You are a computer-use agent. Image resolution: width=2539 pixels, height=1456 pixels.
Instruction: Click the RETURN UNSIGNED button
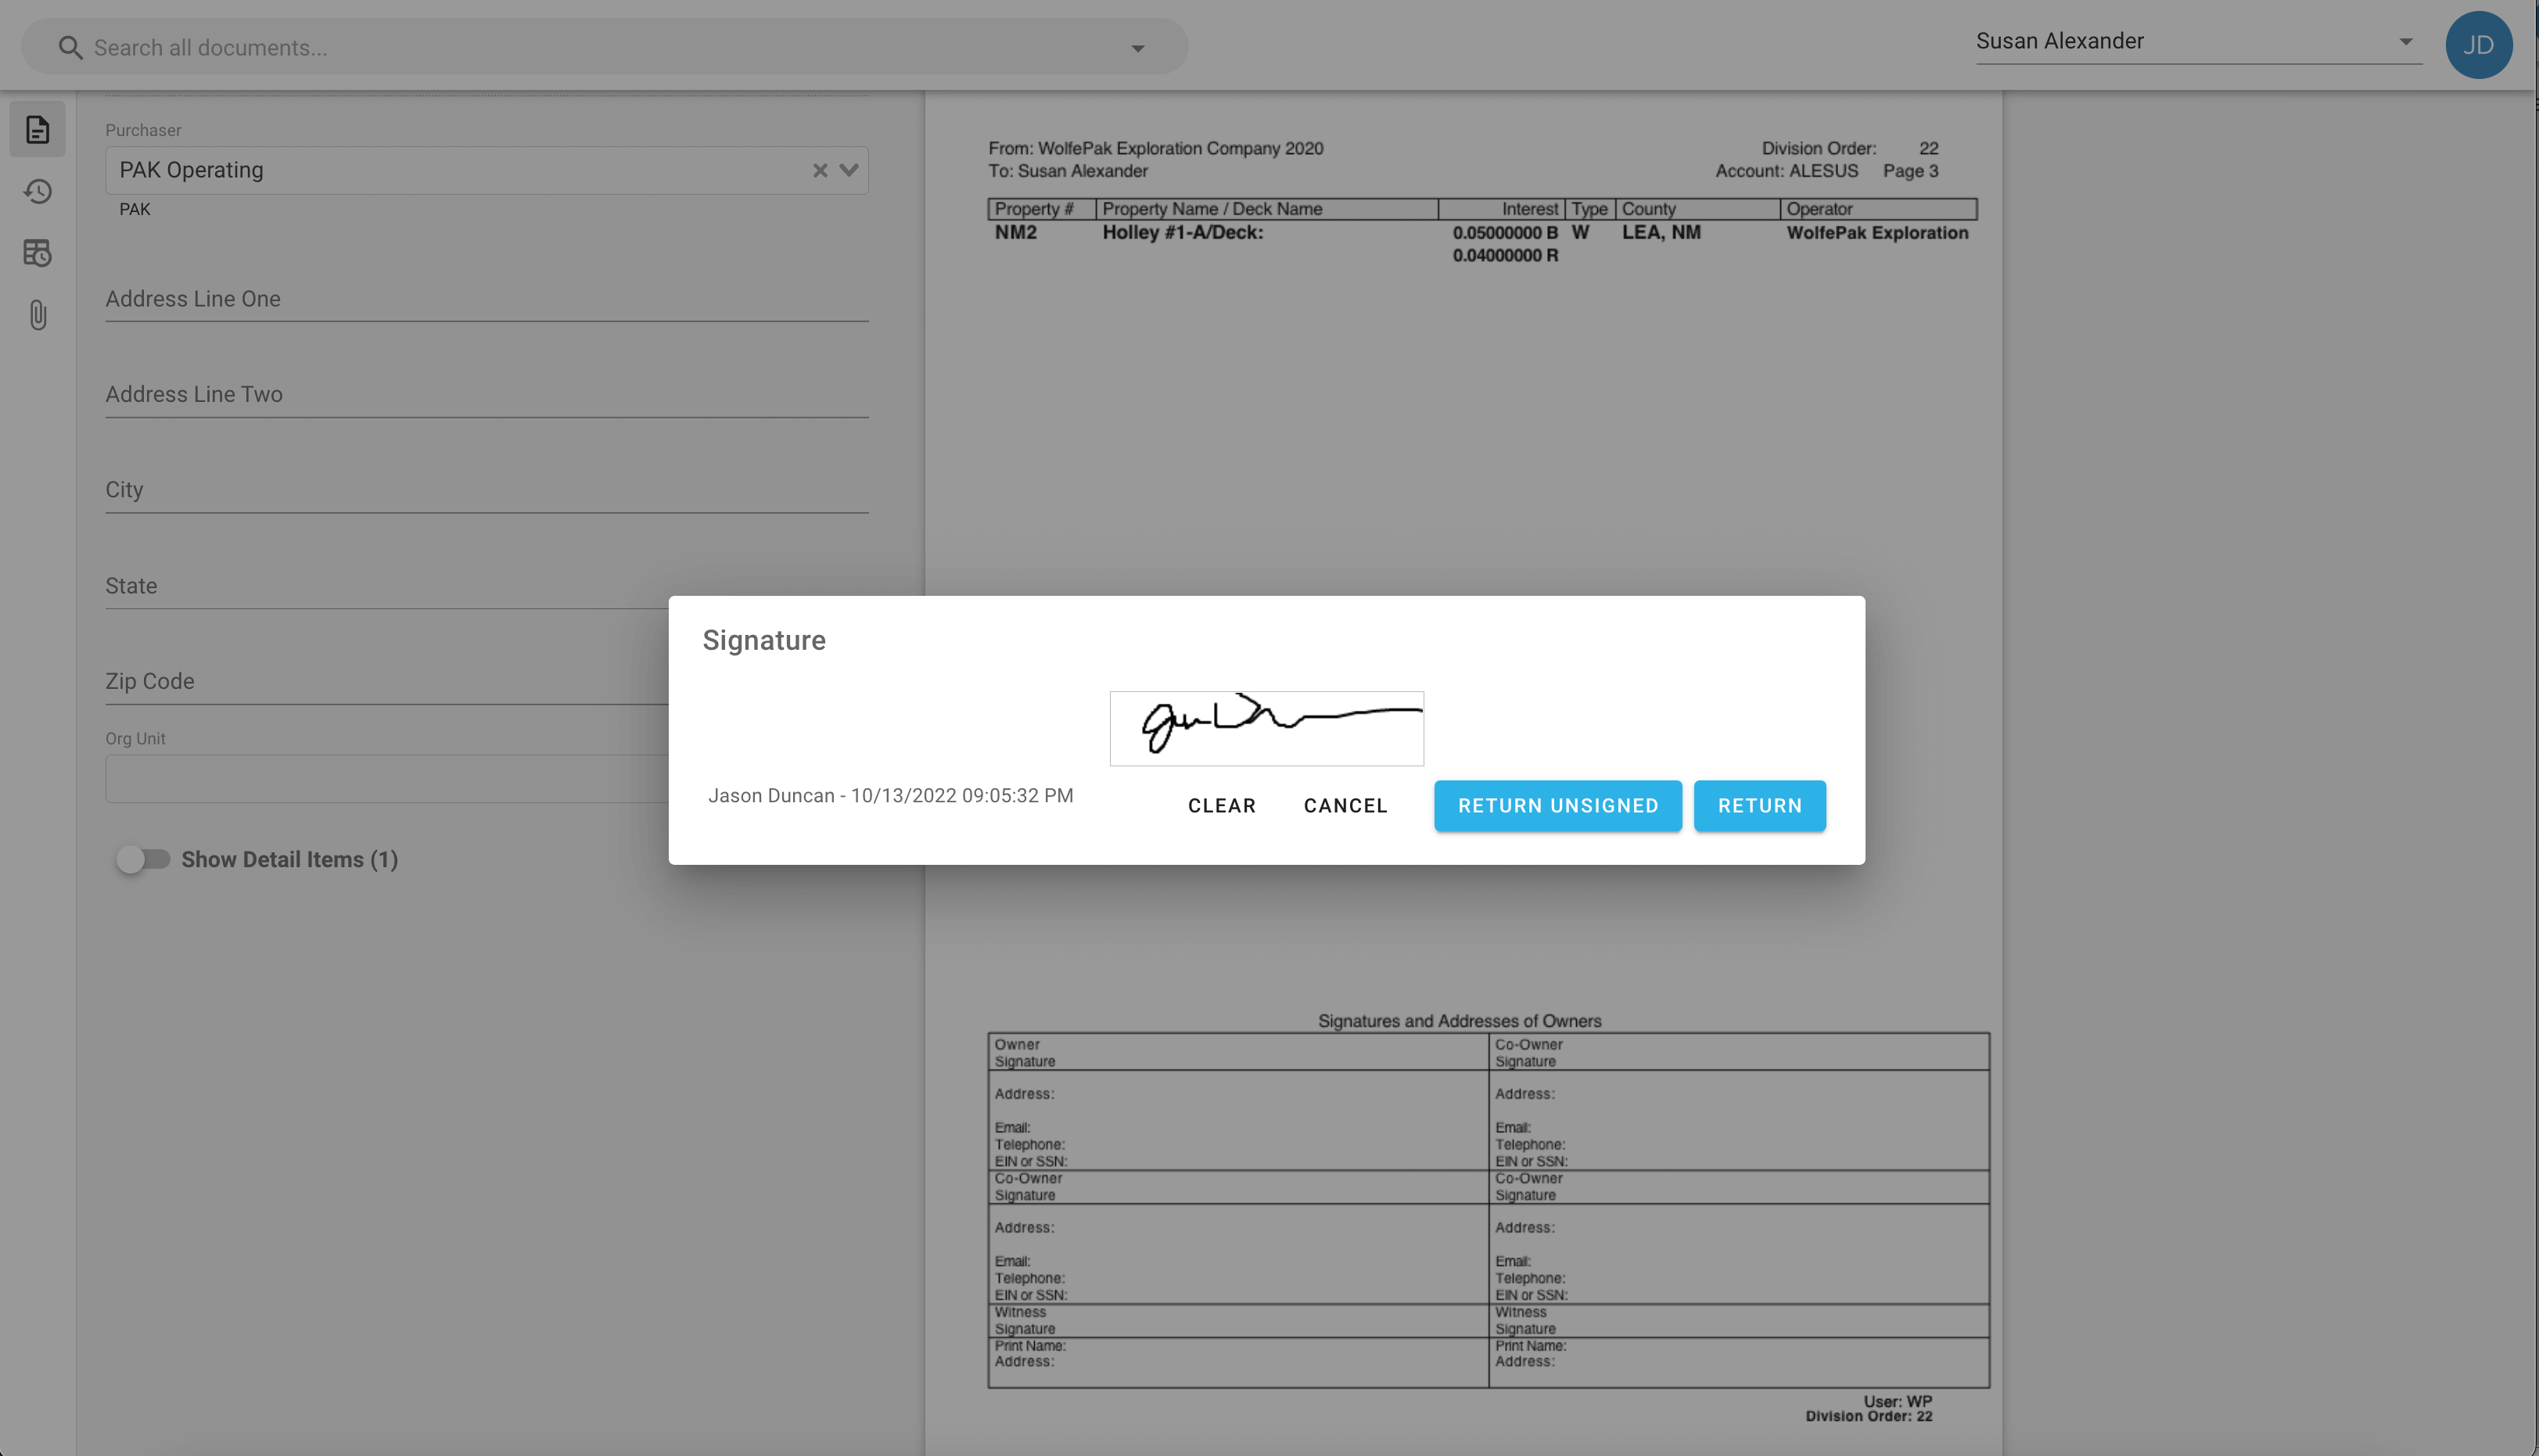point(1557,805)
